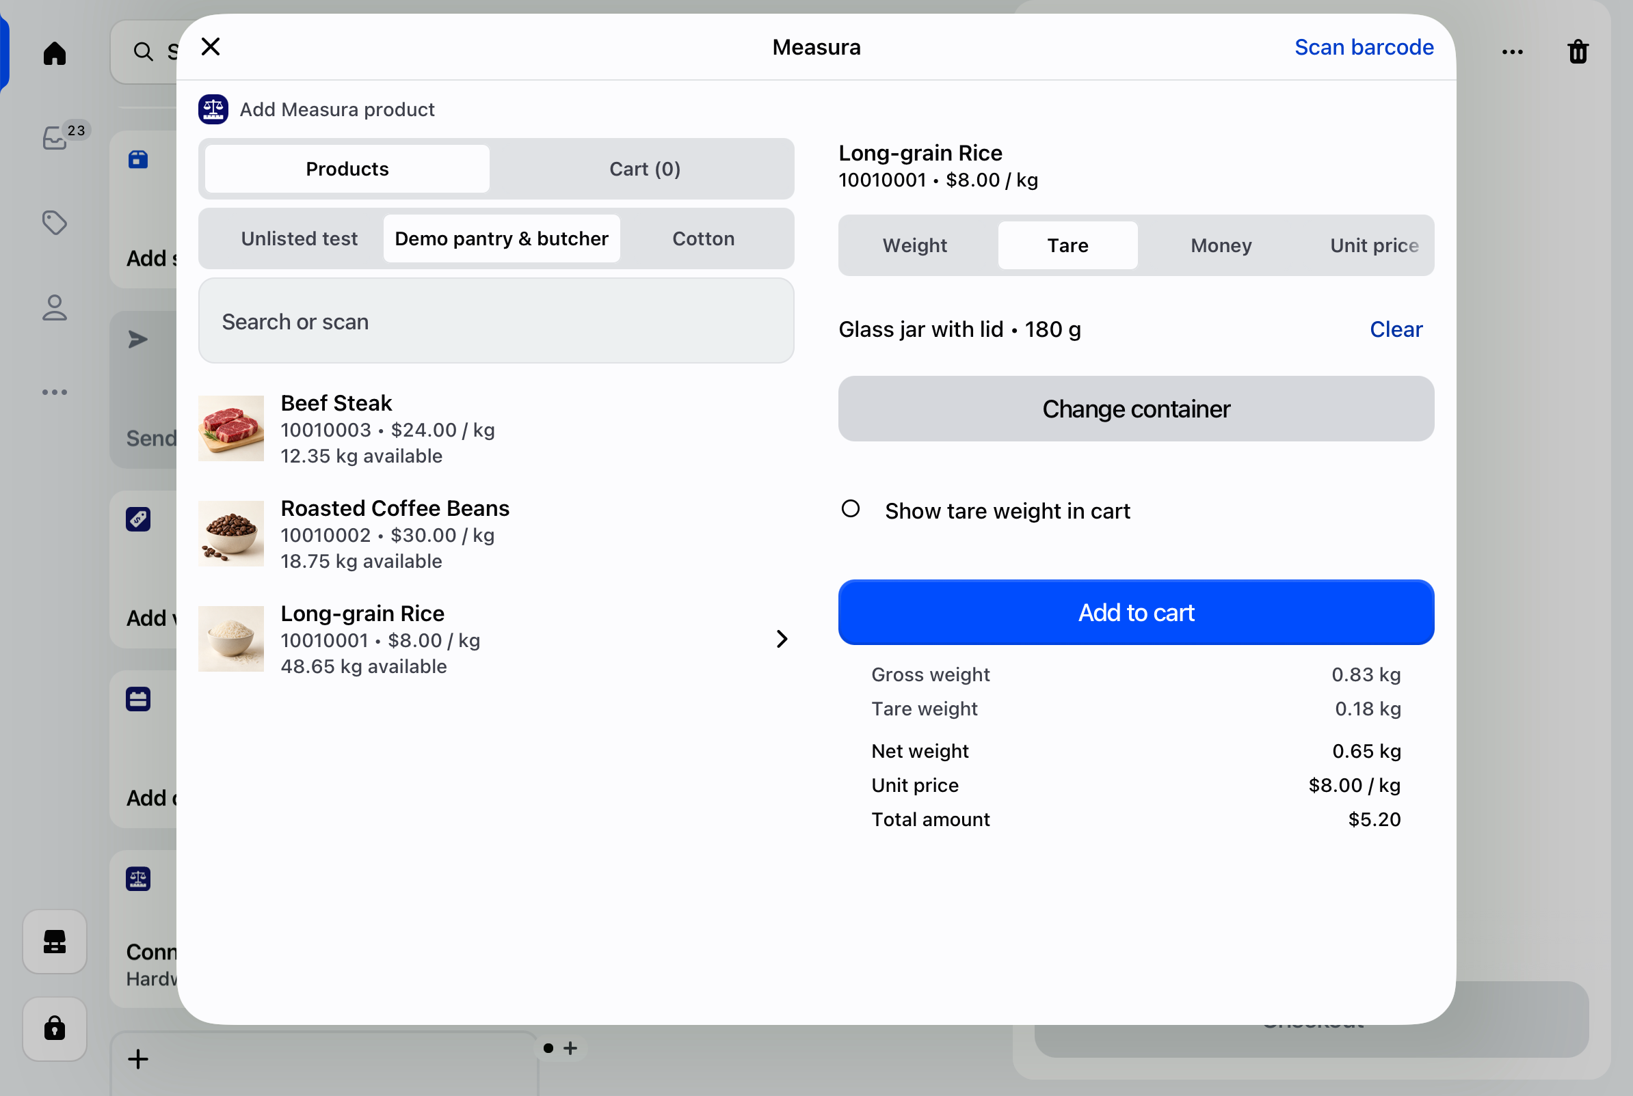The image size is (1633, 1096).
Task: Click the lock screen icon
Action: click(55, 1028)
